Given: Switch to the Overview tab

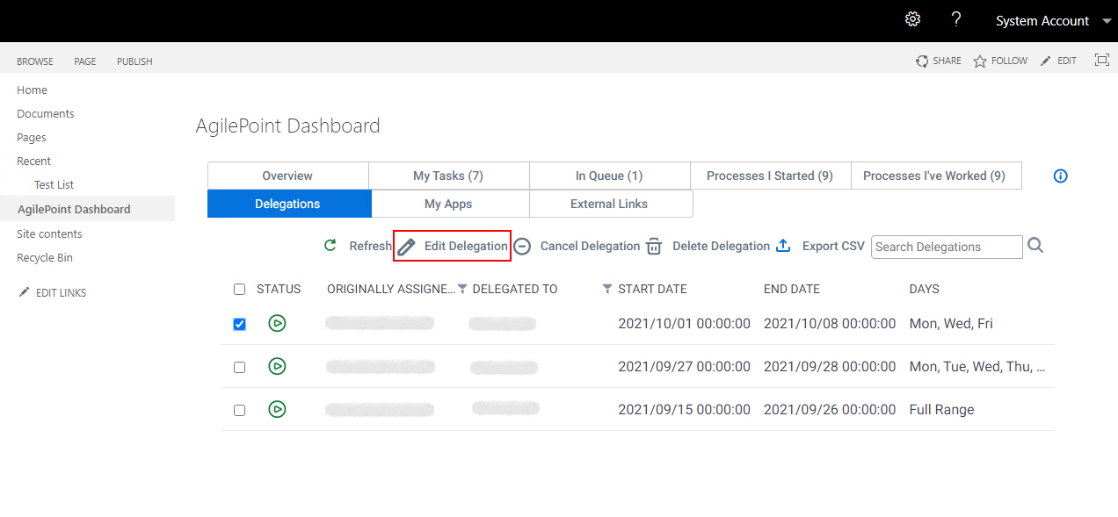Looking at the screenshot, I should coord(287,176).
